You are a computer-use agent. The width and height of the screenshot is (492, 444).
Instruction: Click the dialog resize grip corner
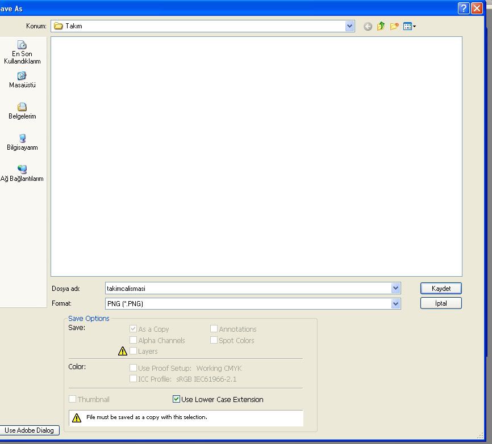(480, 435)
